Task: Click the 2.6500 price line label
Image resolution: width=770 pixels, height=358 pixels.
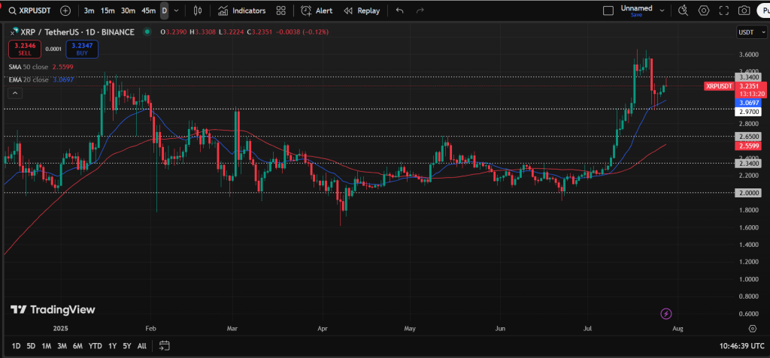Action: [x=748, y=137]
